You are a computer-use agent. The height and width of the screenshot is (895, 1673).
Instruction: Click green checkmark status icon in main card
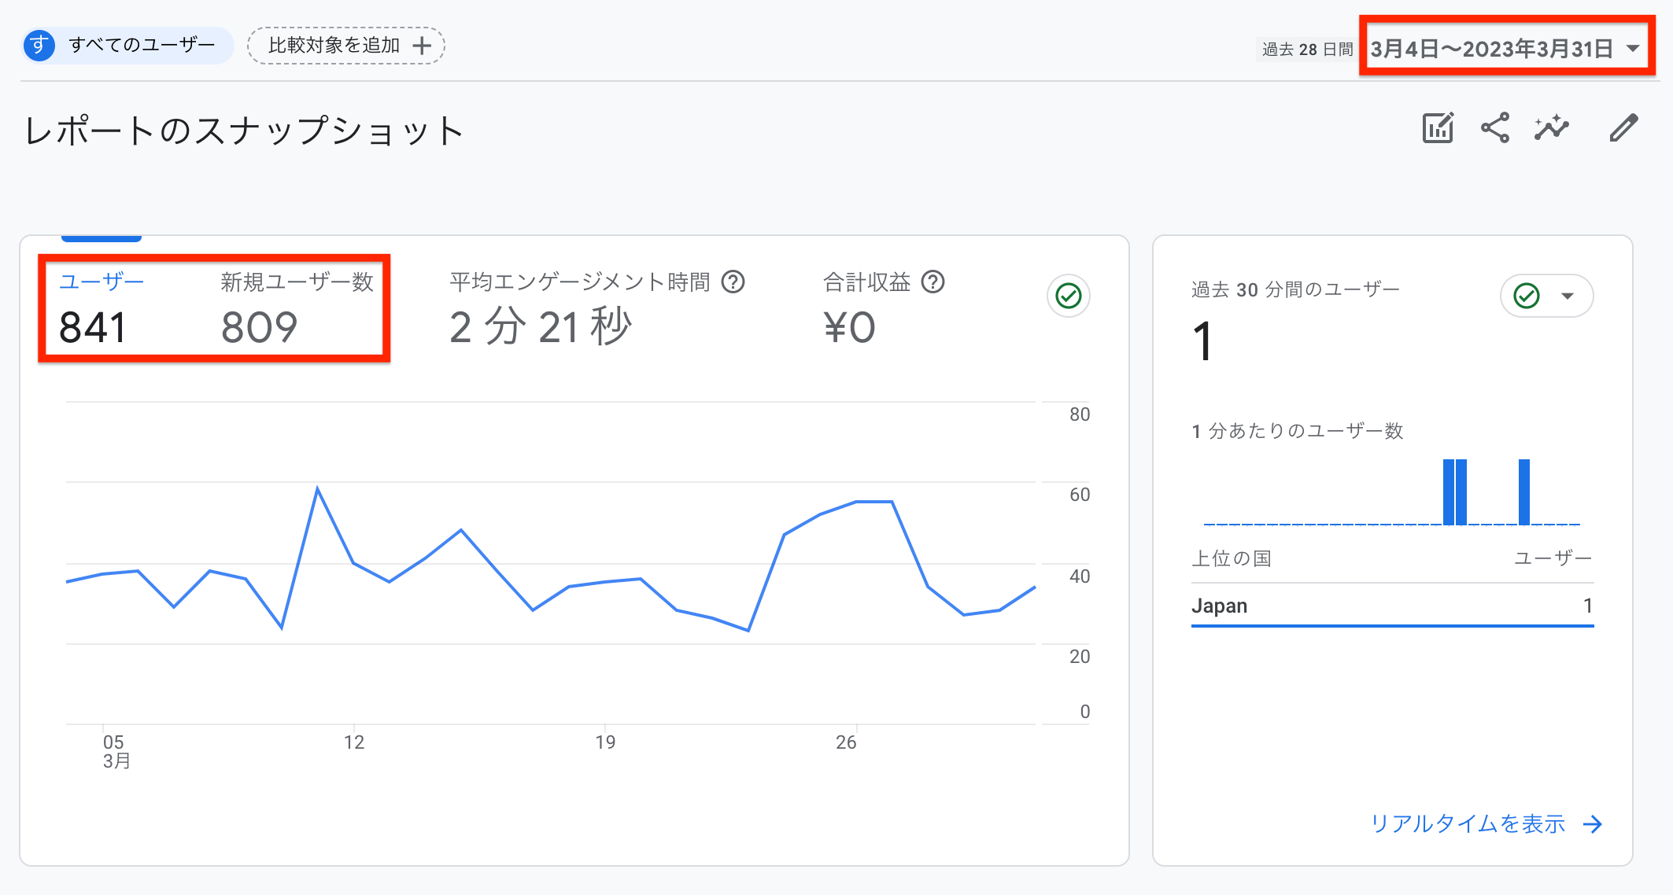pos(1069,296)
